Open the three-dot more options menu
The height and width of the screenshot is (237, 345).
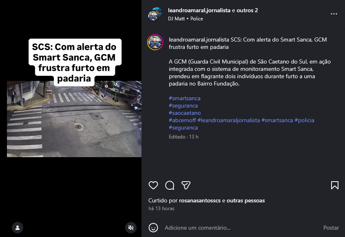[x=334, y=14]
